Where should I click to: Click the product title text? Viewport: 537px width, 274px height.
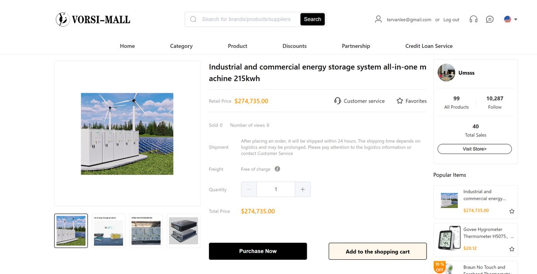(x=318, y=73)
